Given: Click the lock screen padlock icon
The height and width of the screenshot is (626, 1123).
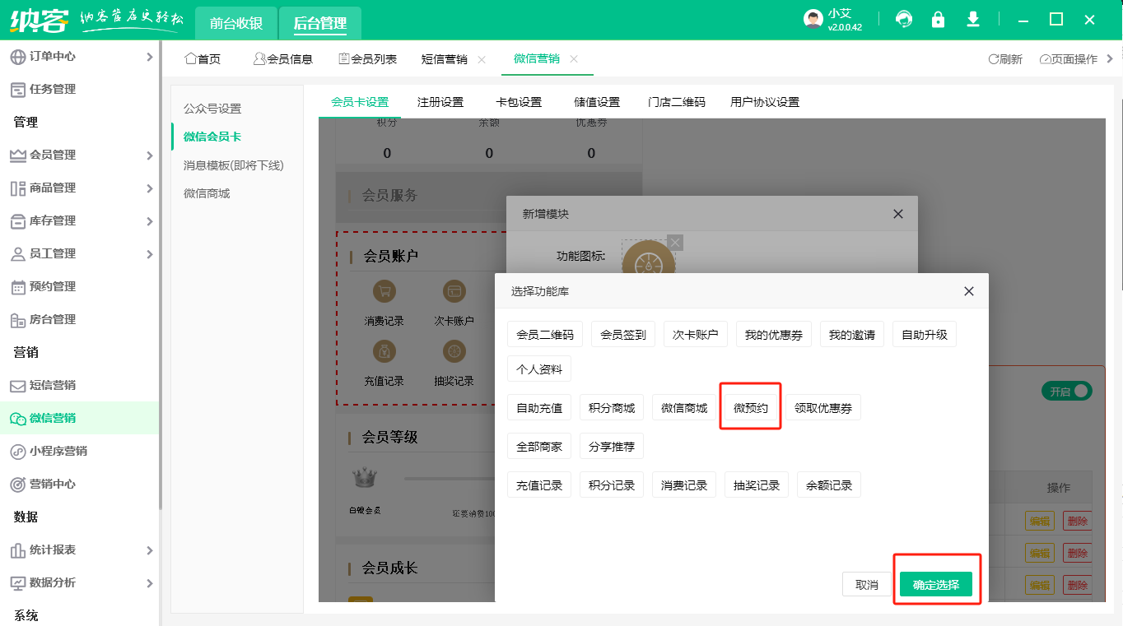Looking at the screenshot, I should [938, 20].
